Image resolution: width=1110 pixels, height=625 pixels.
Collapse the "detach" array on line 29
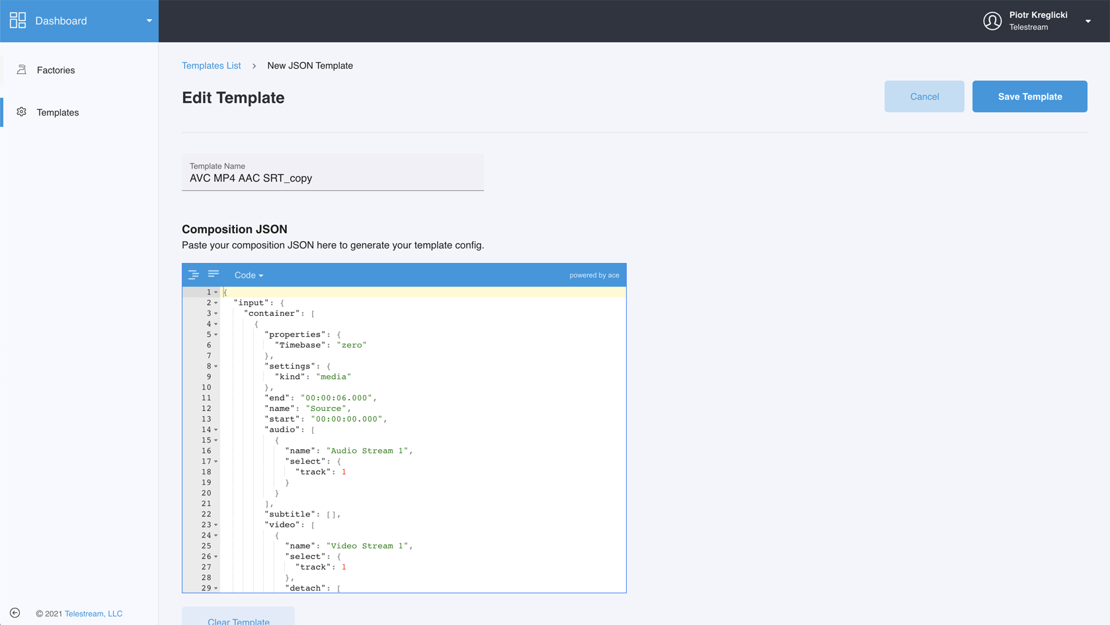click(x=216, y=588)
